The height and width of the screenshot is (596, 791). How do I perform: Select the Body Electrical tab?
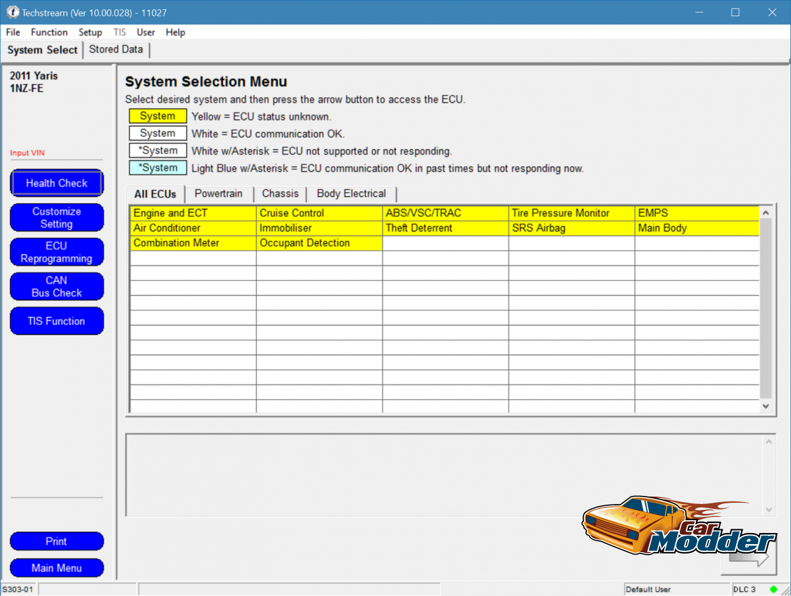click(x=352, y=193)
